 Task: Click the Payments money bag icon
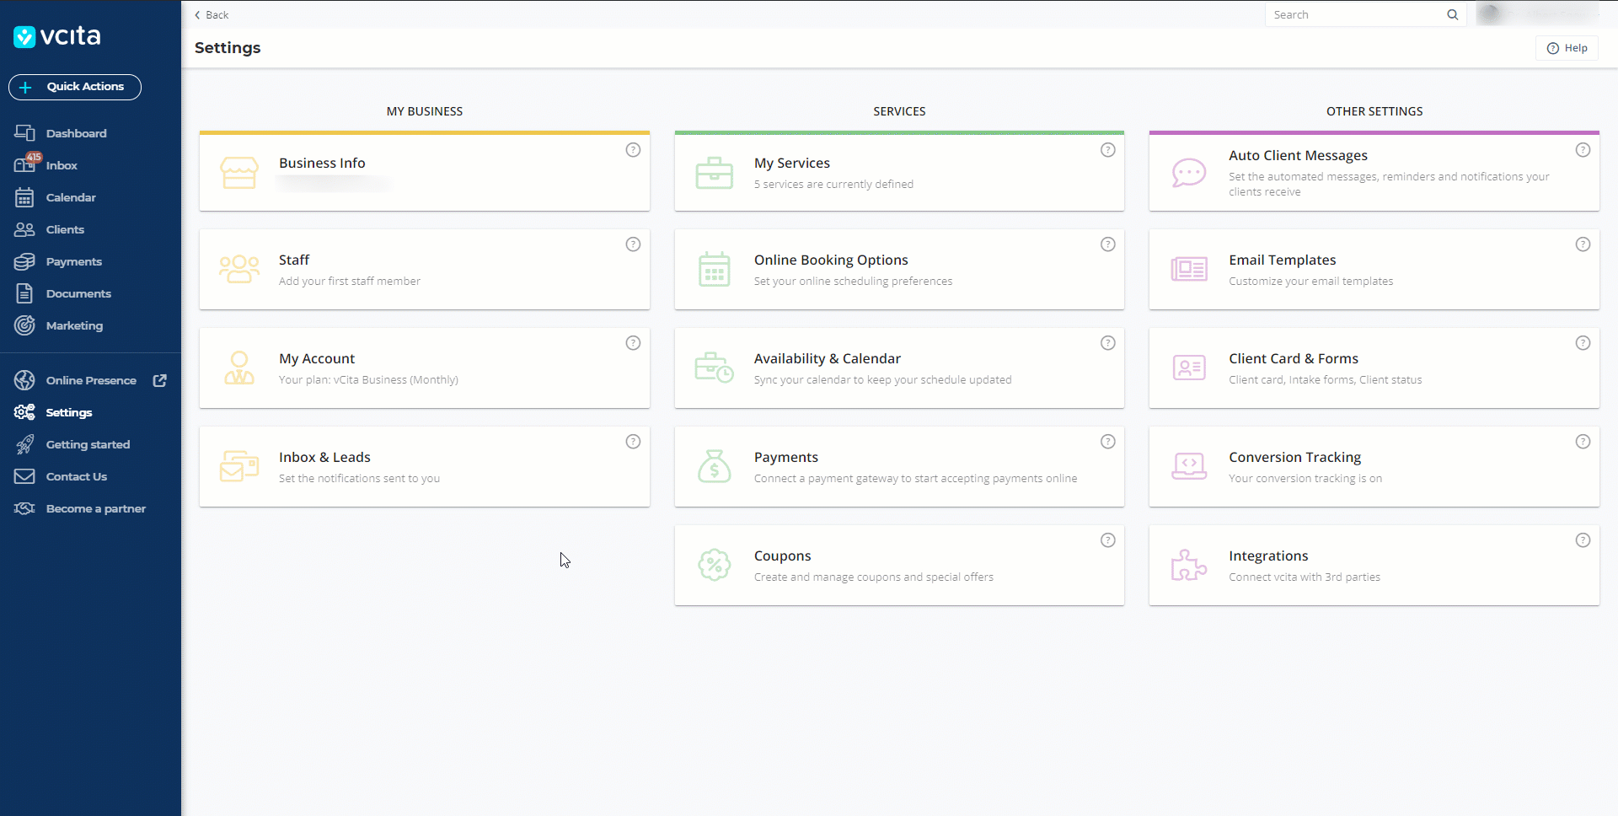click(715, 466)
